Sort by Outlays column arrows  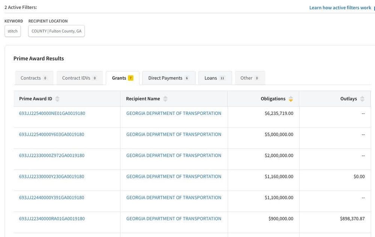[362, 99]
